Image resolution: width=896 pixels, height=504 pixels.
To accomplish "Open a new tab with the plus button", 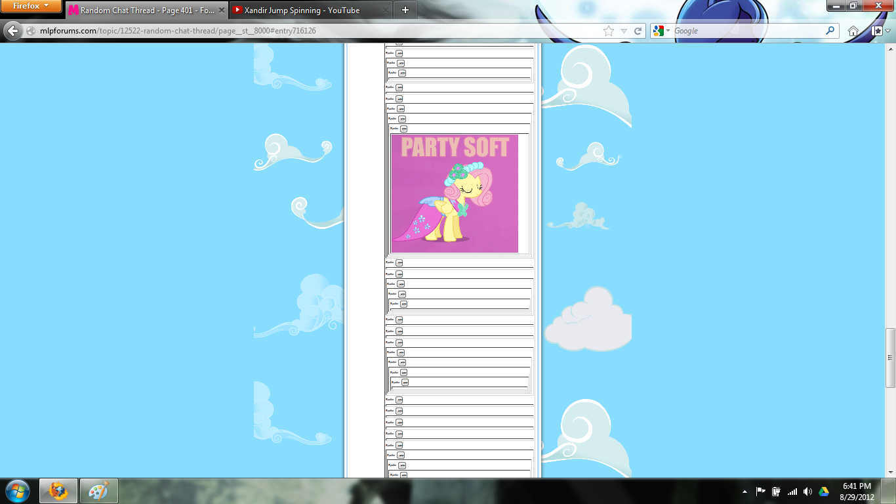I will [405, 10].
